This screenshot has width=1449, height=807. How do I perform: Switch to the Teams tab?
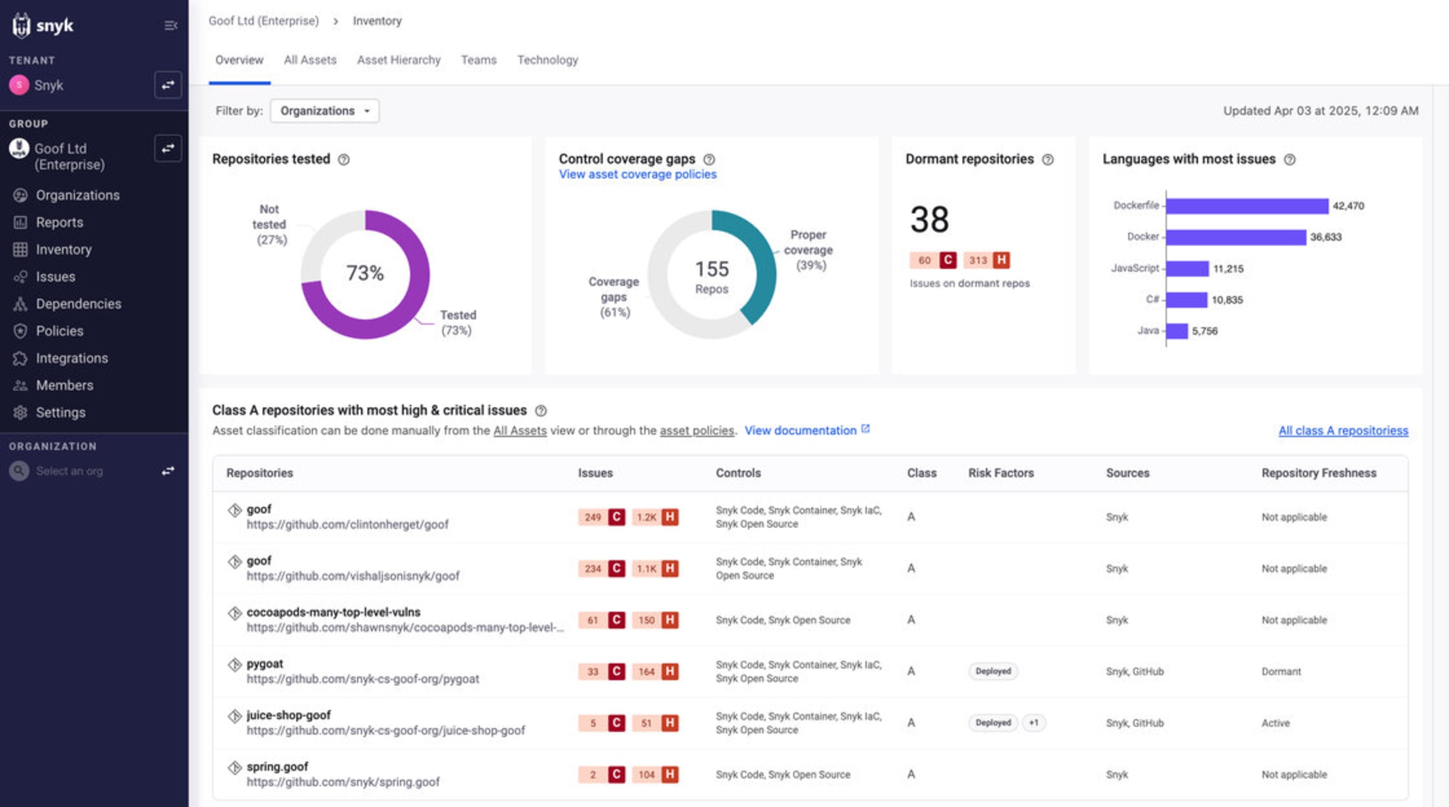[x=479, y=60]
